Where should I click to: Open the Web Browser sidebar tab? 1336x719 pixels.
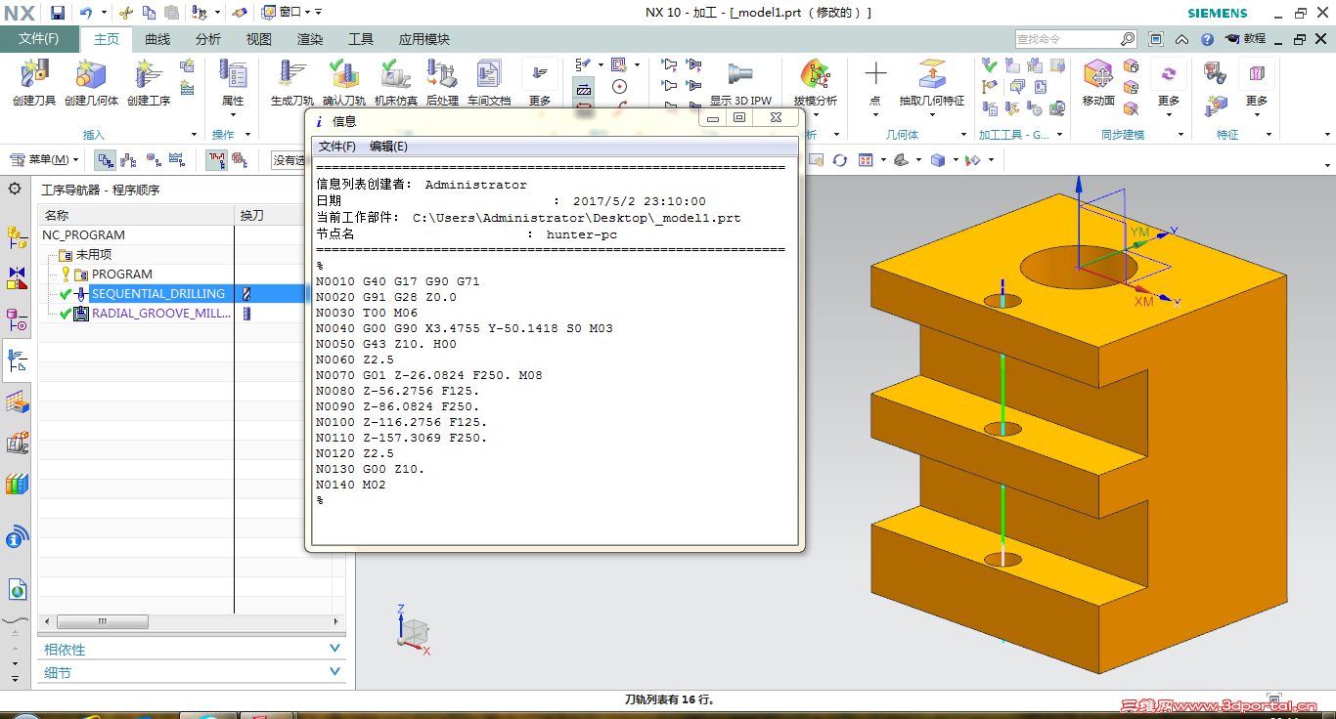click(x=17, y=589)
